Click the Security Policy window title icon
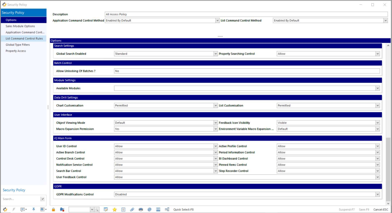This screenshot has width=392, height=213. pos(4,5)
